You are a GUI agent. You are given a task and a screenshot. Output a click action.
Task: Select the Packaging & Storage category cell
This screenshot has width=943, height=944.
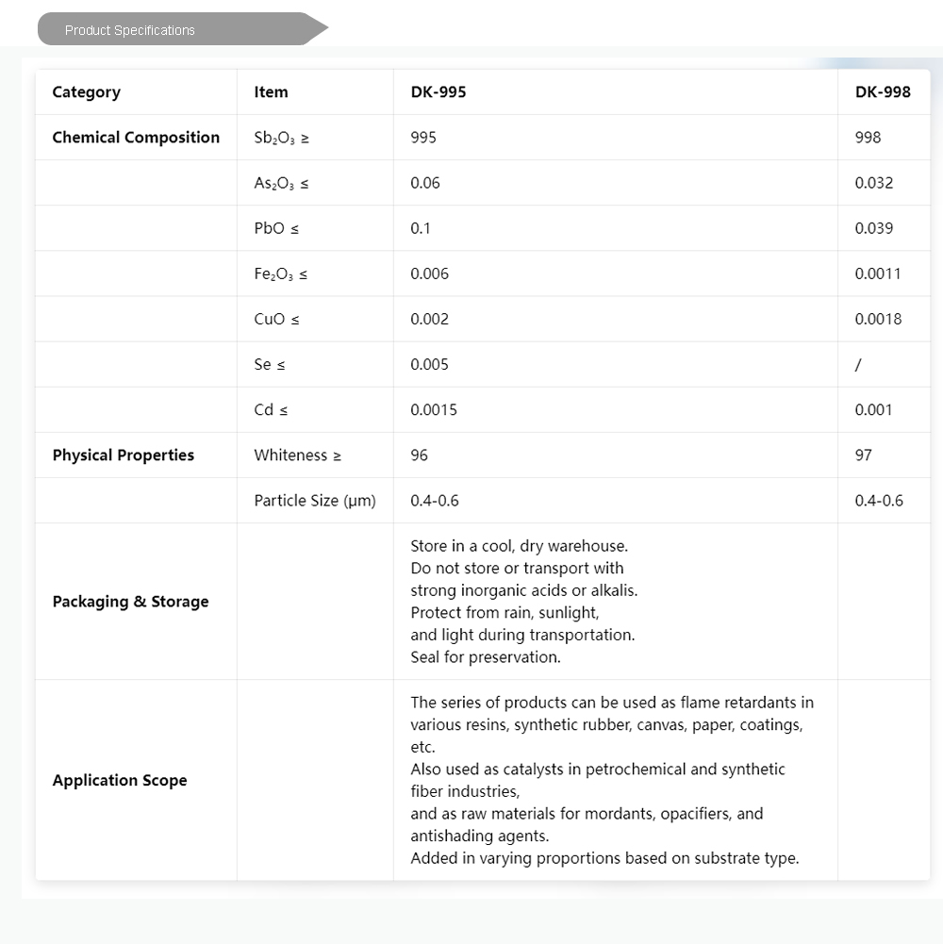pyautogui.click(x=130, y=602)
